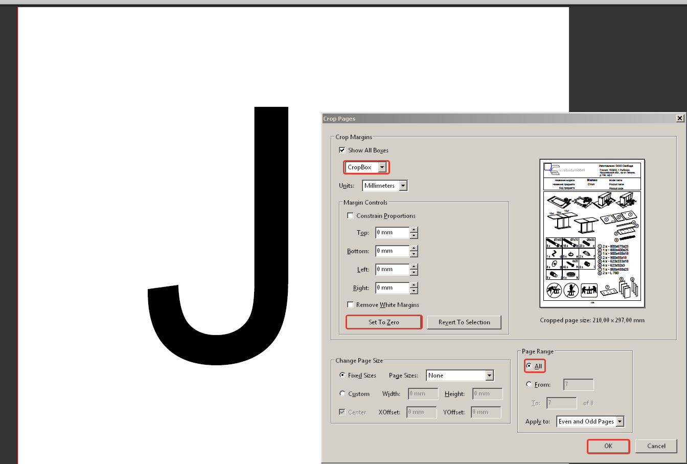687x464 pixels.
Task: Increase the Top margin with up arrow
Action: [414, 230]
